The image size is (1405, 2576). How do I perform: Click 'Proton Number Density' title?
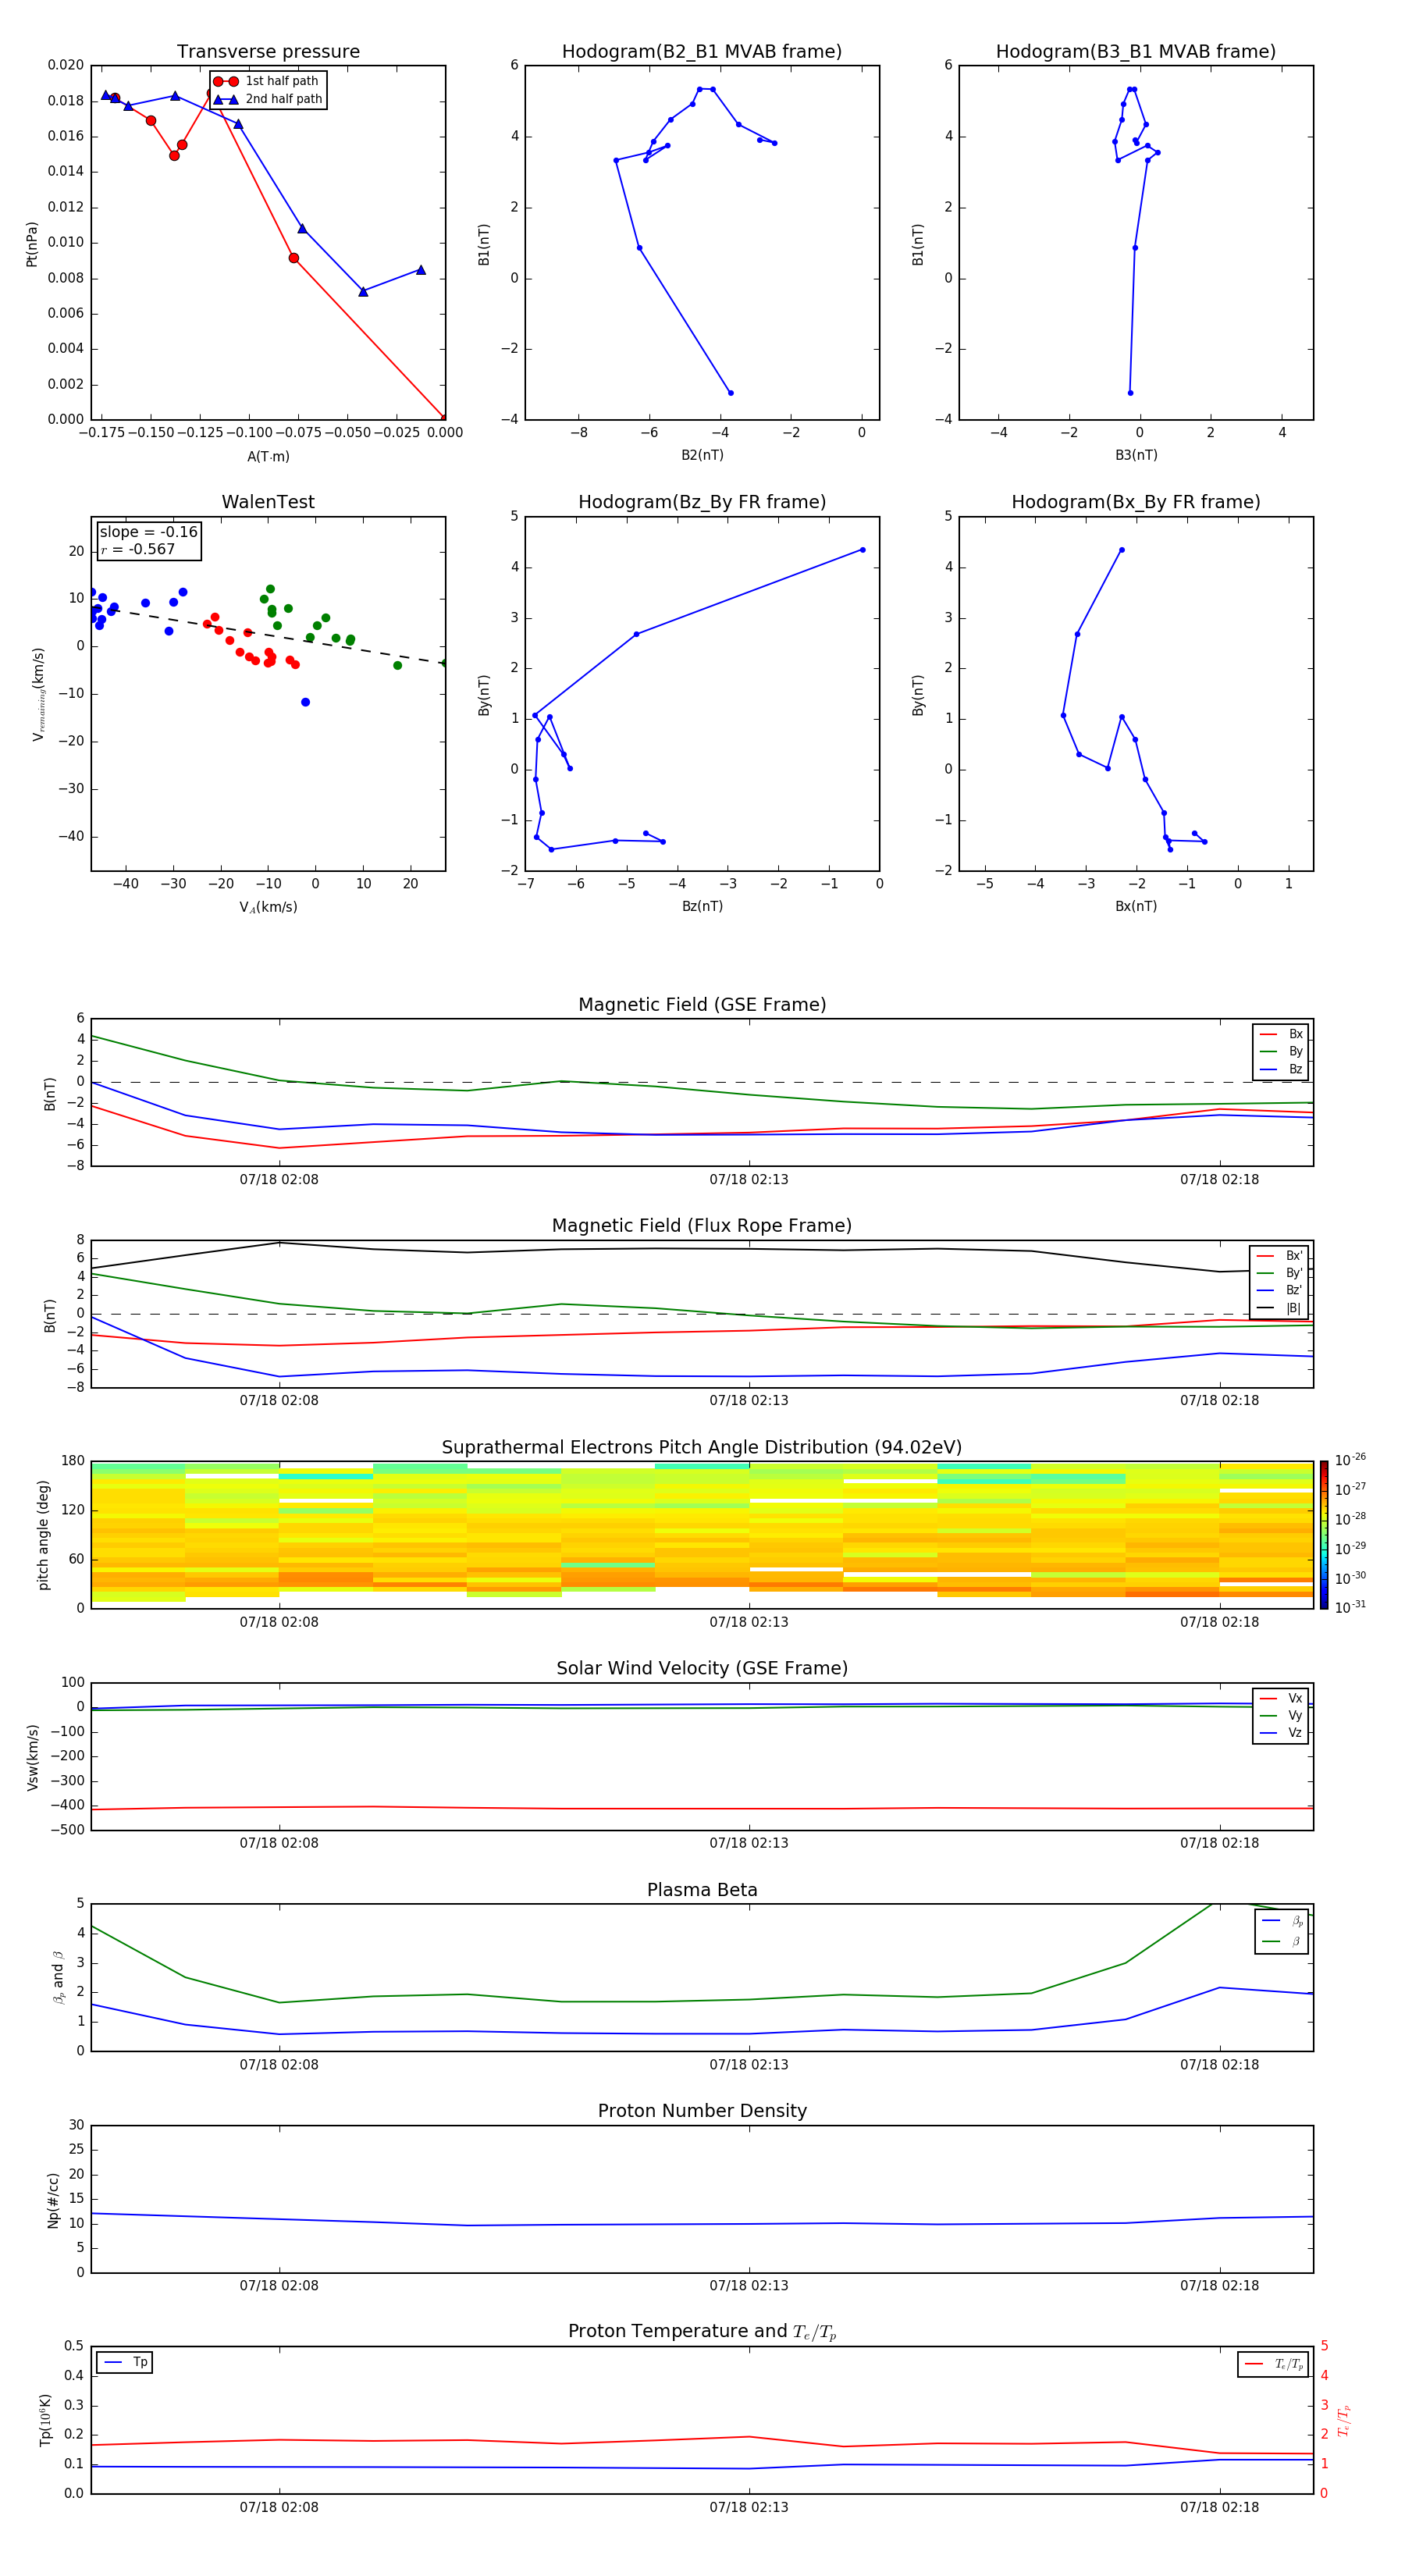(702, 2111)
